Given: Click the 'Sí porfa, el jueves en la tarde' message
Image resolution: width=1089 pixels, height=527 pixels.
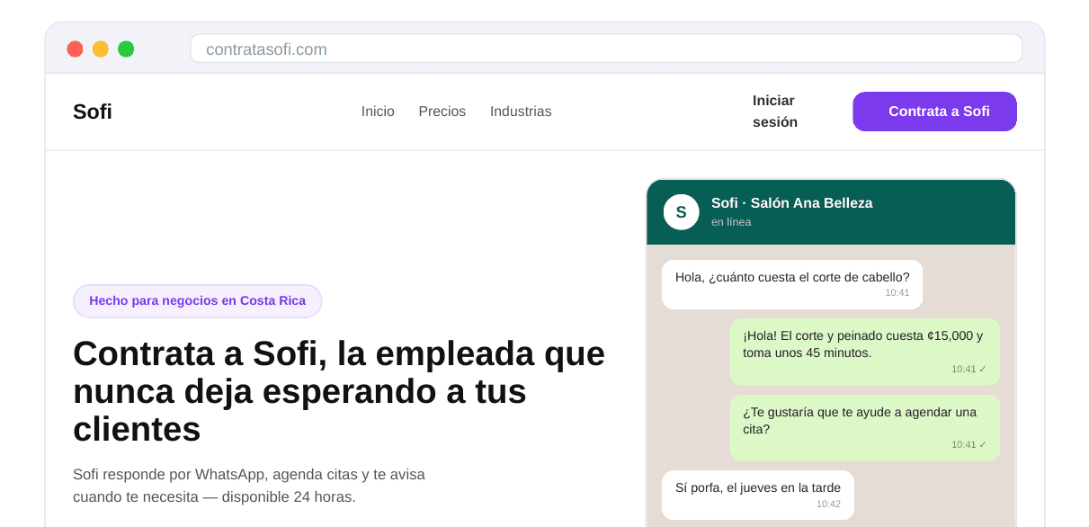Looking at the screenshot, I should pos(758,495).
